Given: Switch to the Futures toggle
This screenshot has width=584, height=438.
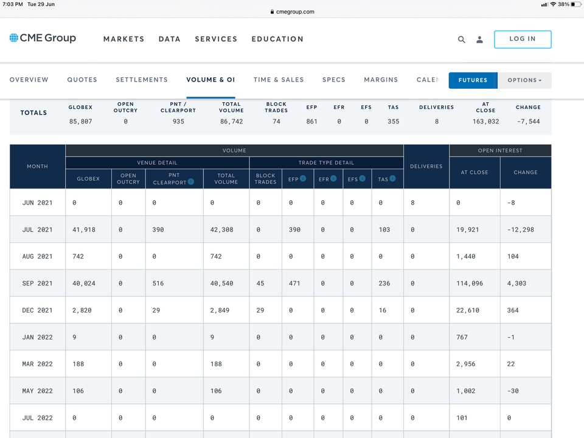Looking at the screenshot, I should (473, 80).
